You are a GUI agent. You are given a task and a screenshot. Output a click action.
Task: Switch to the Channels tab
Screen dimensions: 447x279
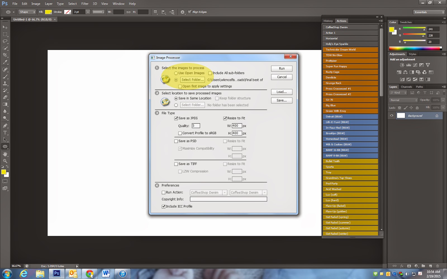406,87
